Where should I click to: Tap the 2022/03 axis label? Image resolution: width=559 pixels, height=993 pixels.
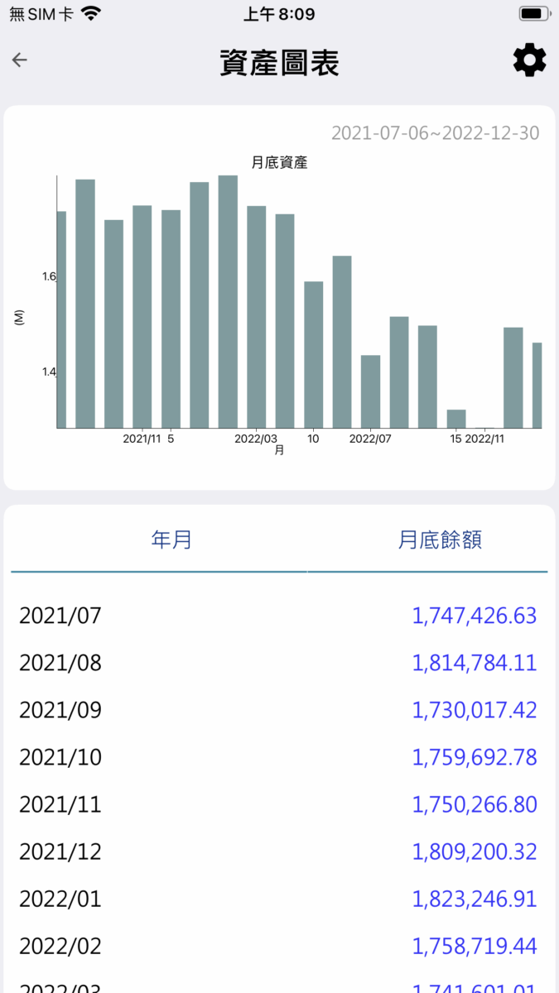click(x=256, y=439)
